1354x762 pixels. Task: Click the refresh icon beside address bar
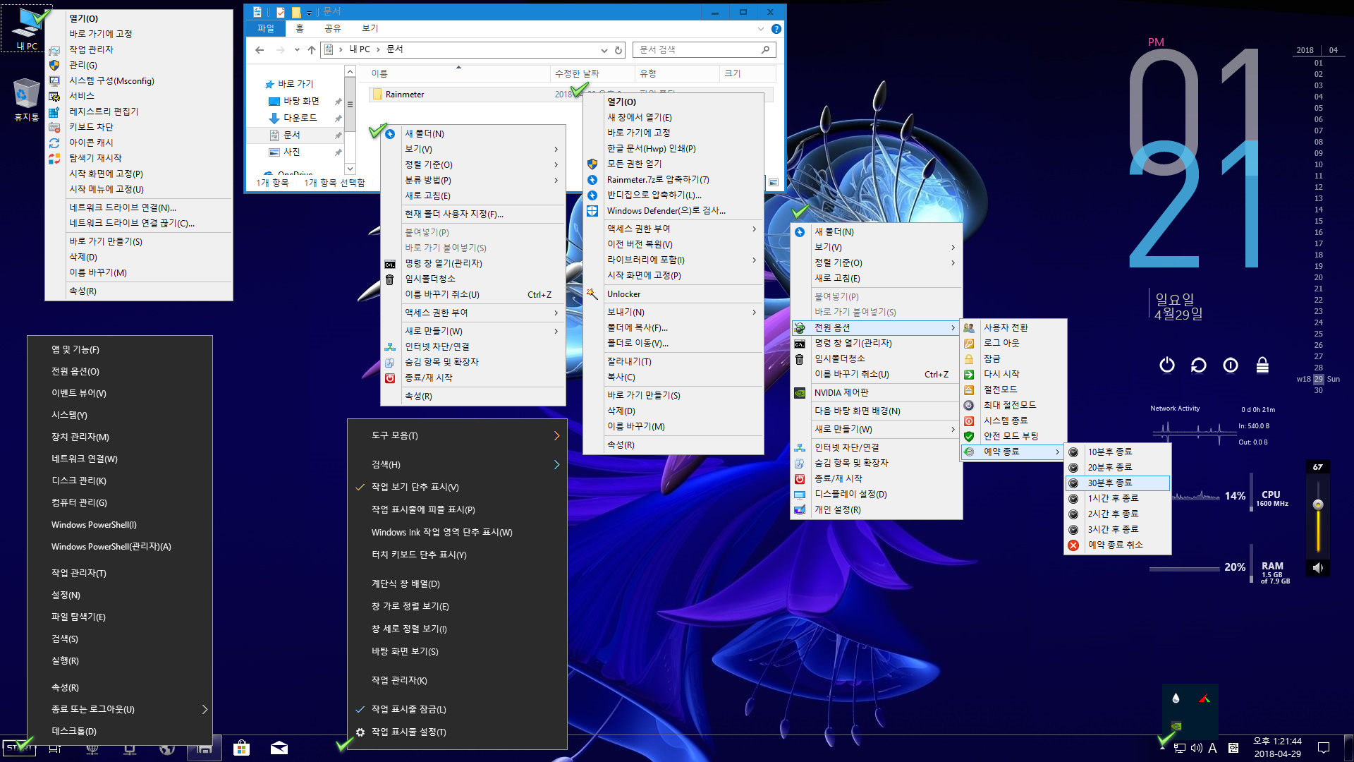618,50
